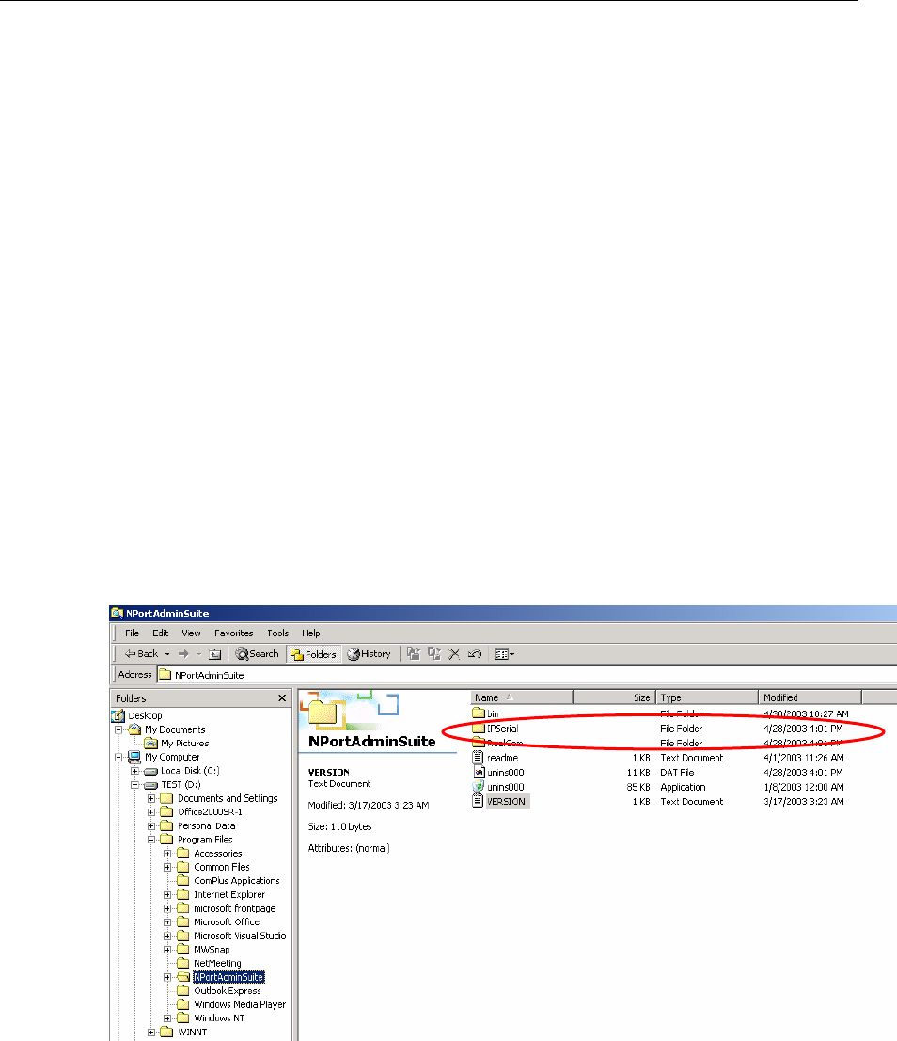The height and width of the screenshot is (1041, 897).
Task: Select the unins000 DAT file icon
Action: click(479, 772)
